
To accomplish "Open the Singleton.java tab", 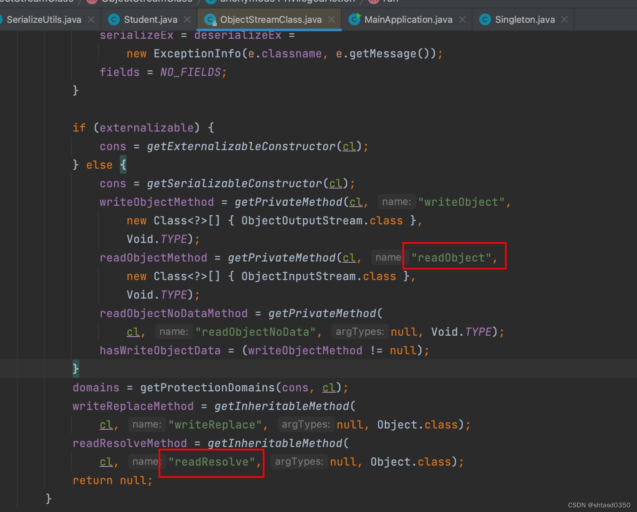I will coord(525,19).
